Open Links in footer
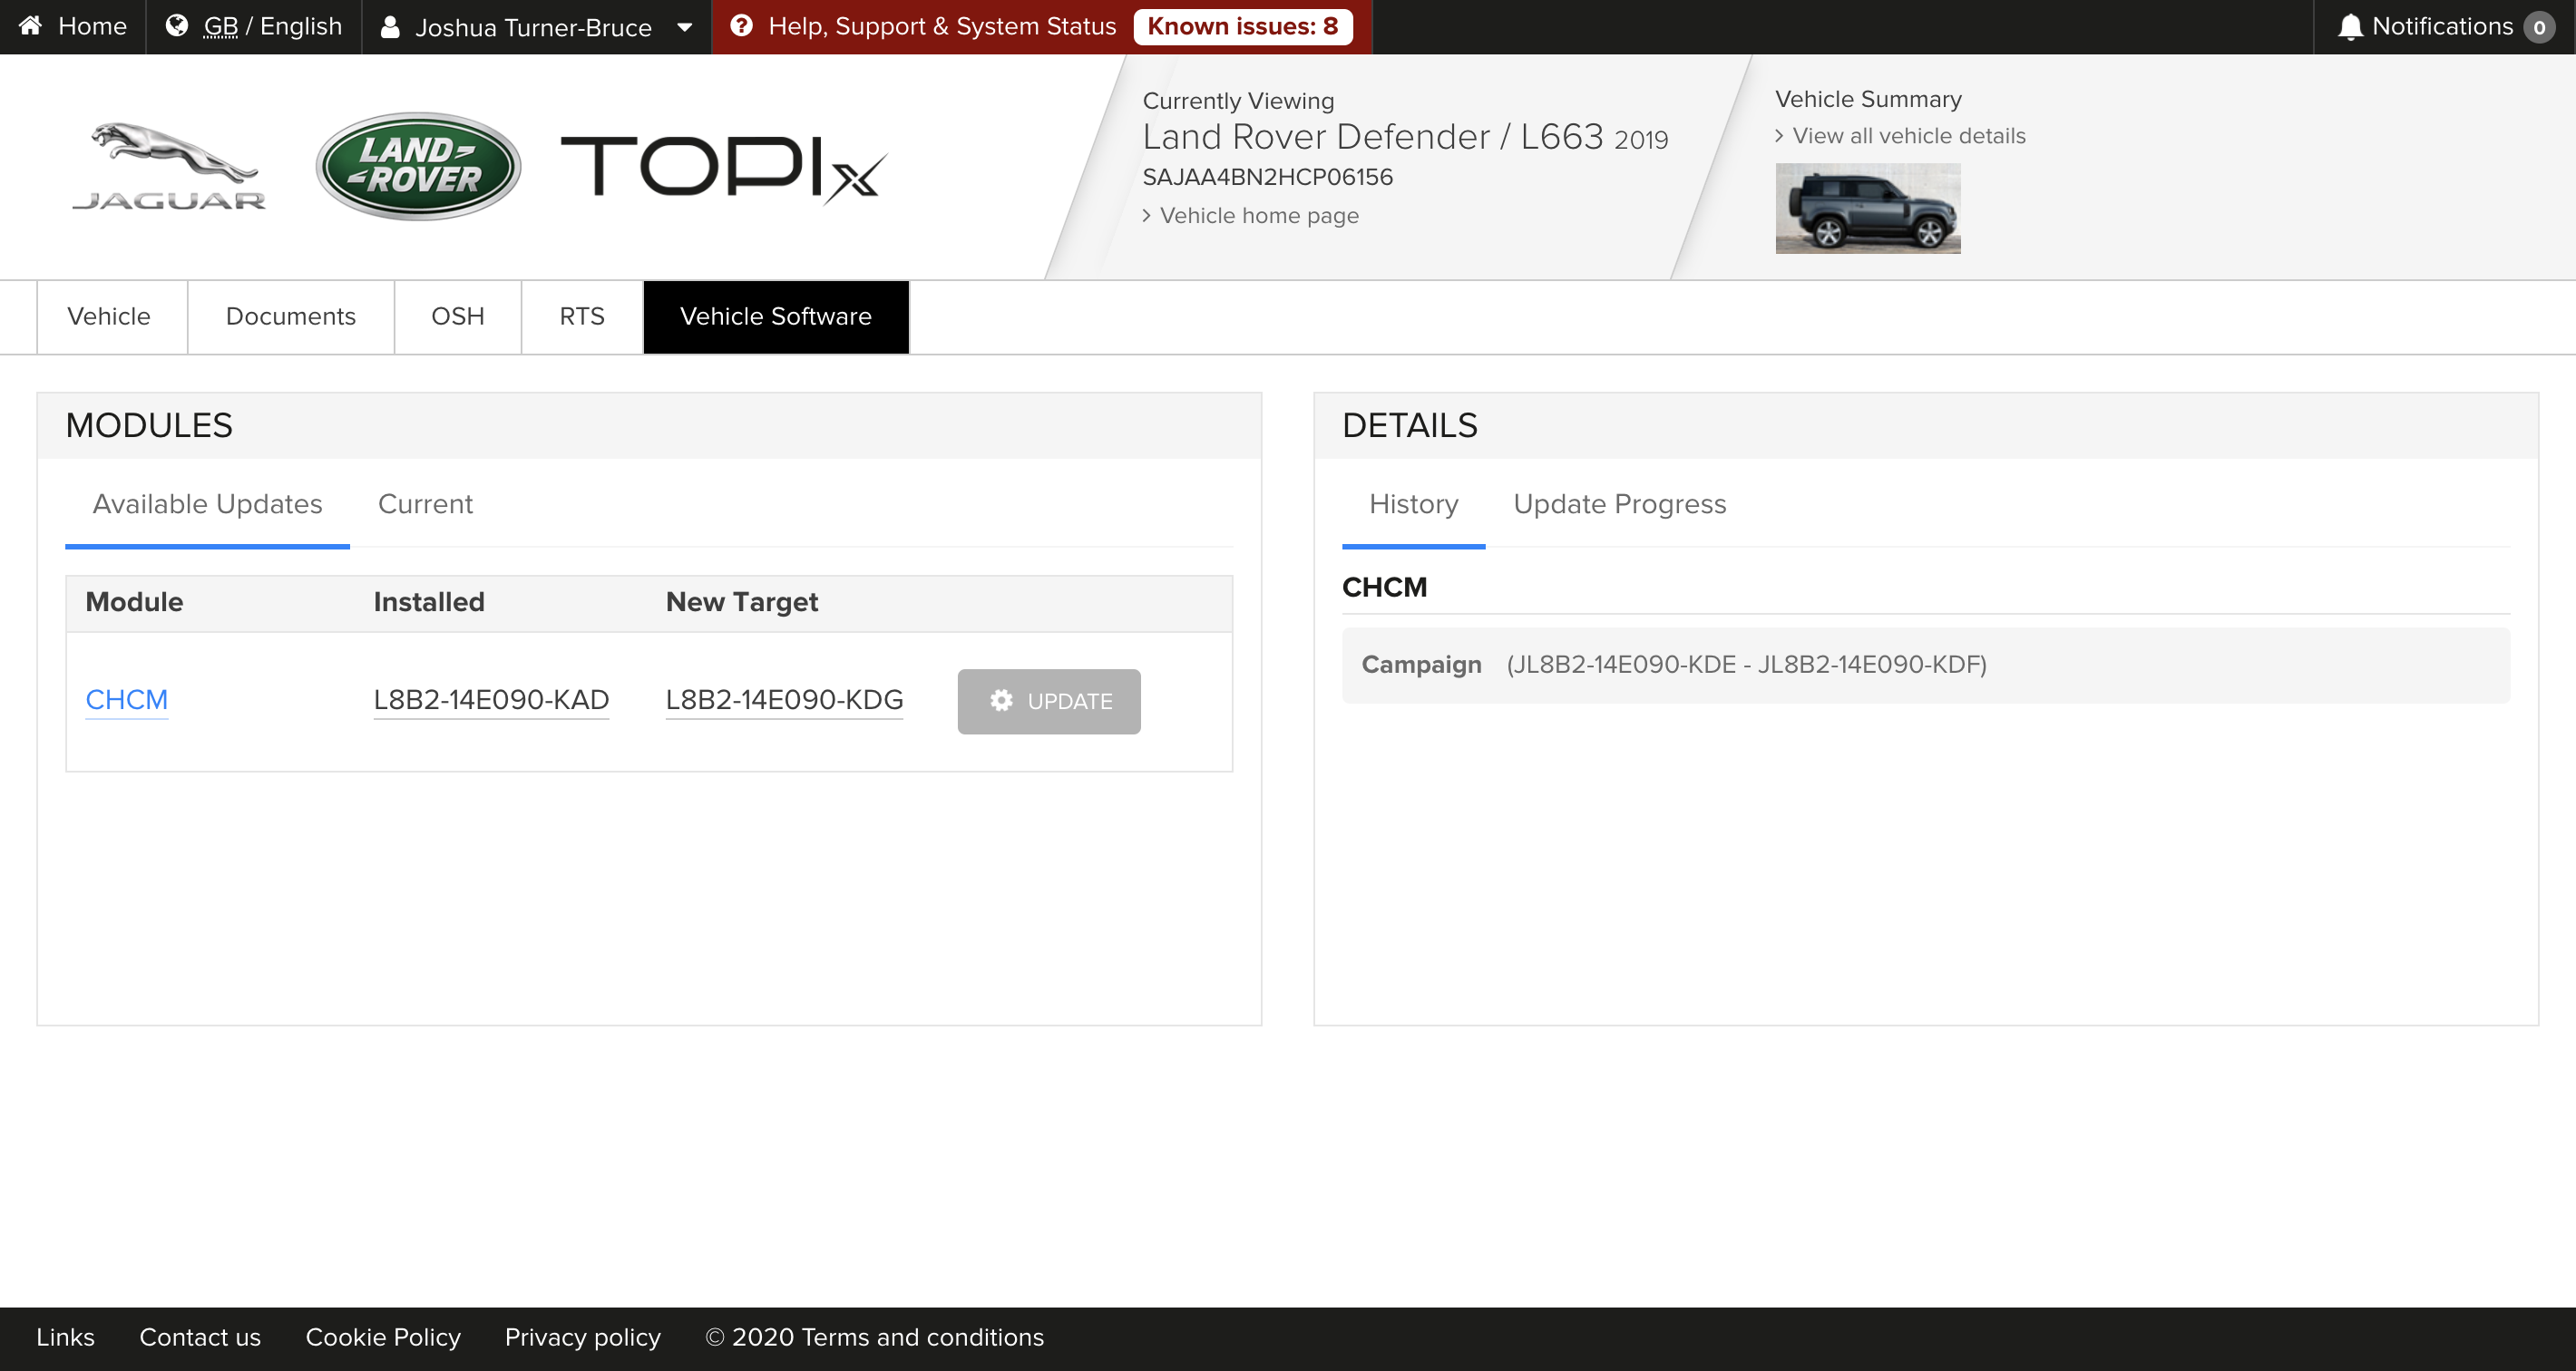 pyautogui.click(x=65, y=1338)
